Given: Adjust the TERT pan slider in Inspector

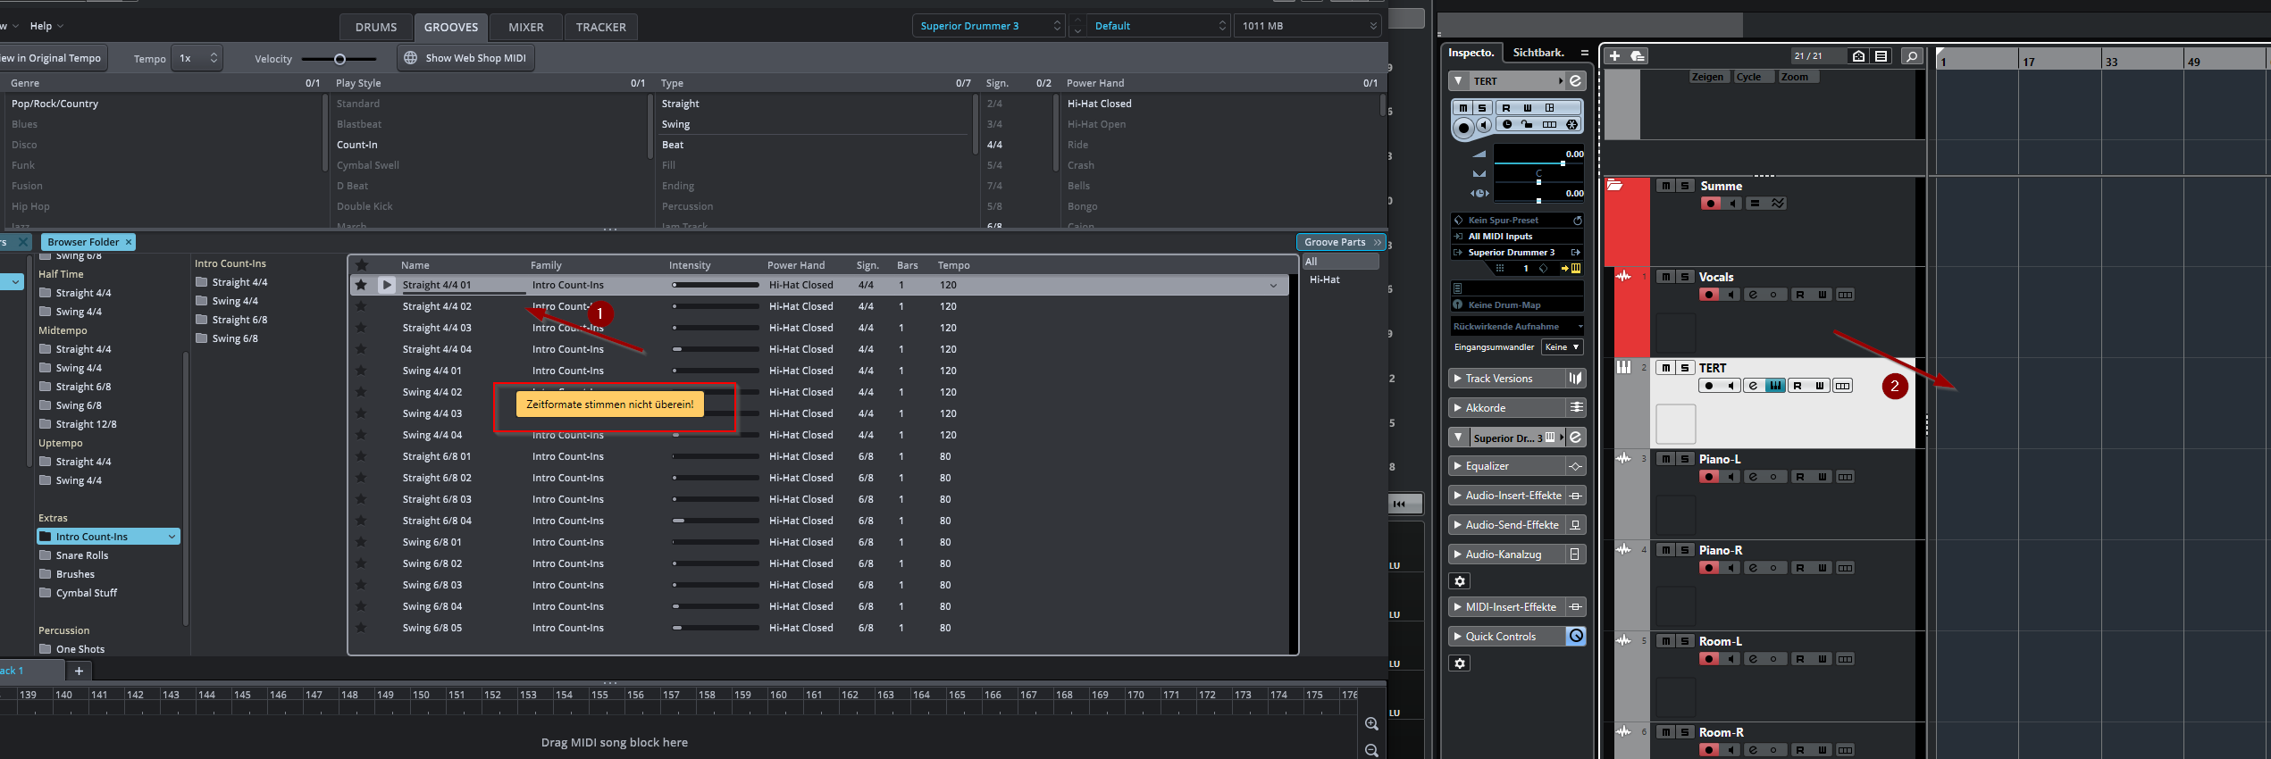Looking at the screenshot, I should coord(1538,182).
